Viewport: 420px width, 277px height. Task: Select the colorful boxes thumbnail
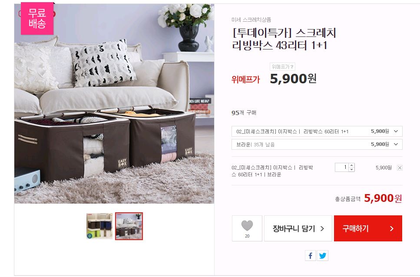[x=99, y=226]
